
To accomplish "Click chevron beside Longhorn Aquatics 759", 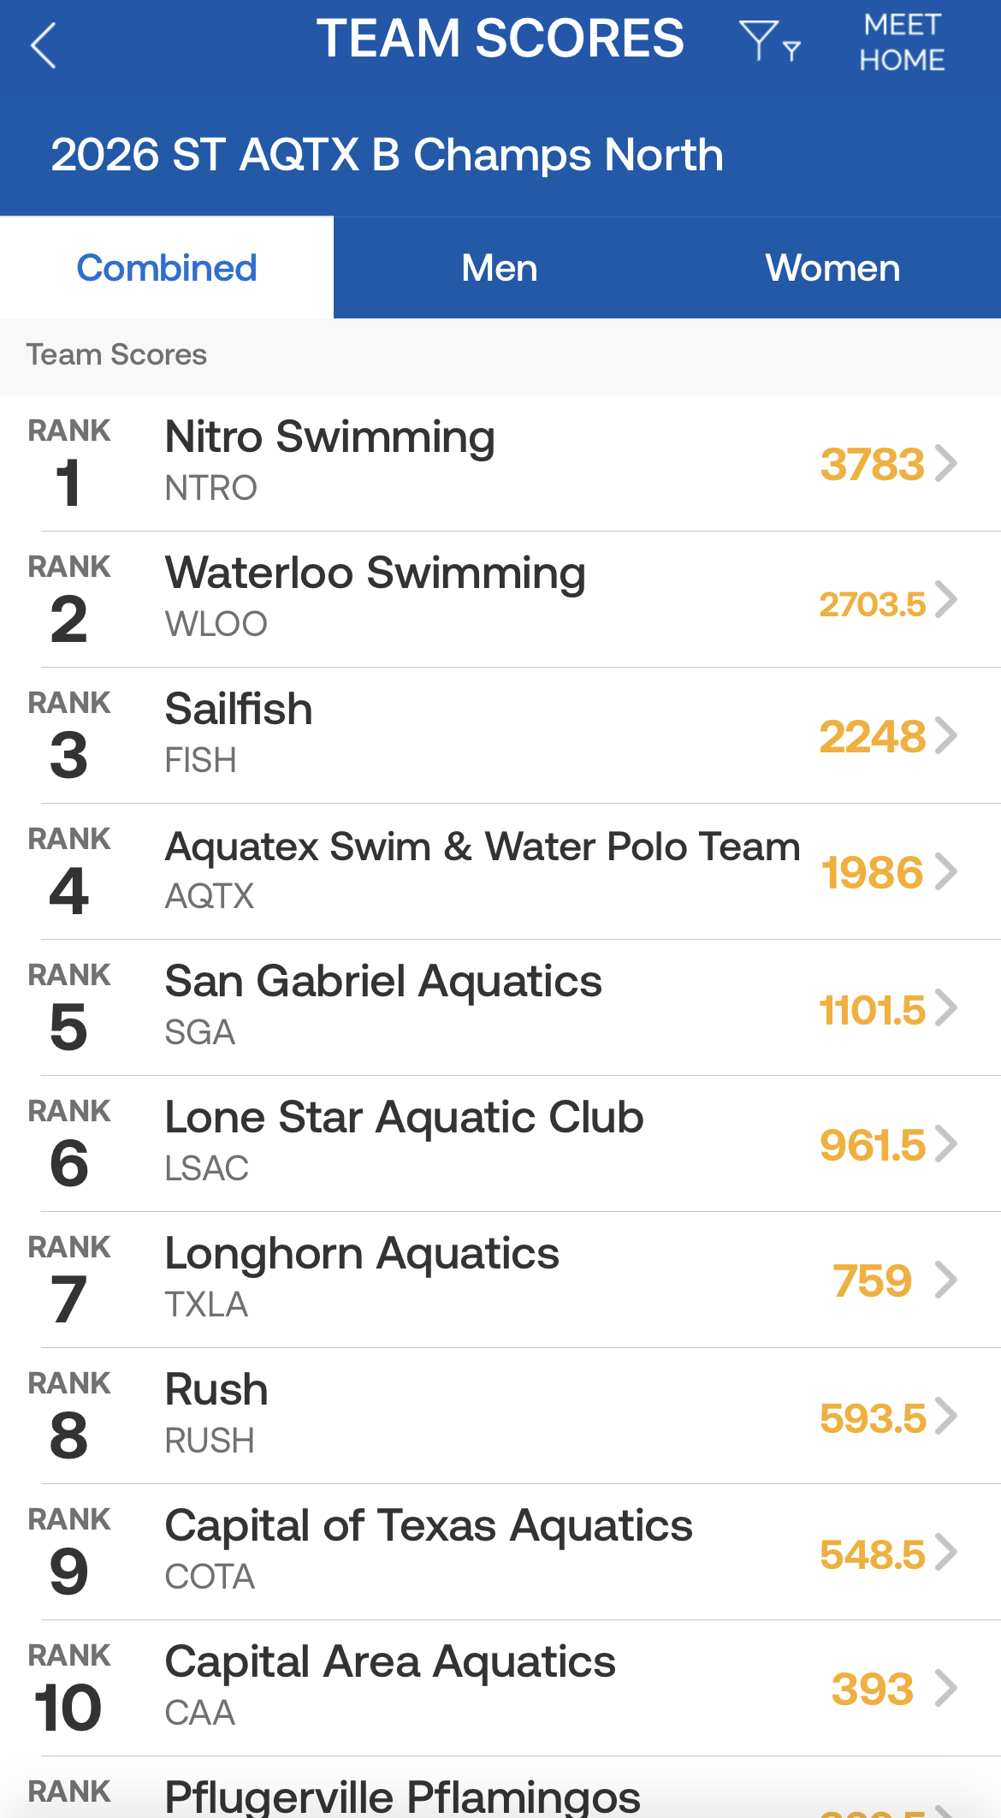I will (945, 1280).
